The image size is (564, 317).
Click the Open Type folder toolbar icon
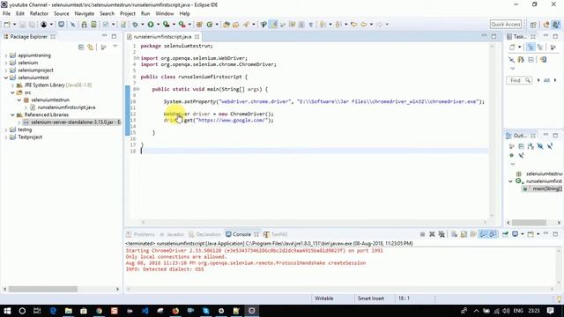[x=226, y=25]
